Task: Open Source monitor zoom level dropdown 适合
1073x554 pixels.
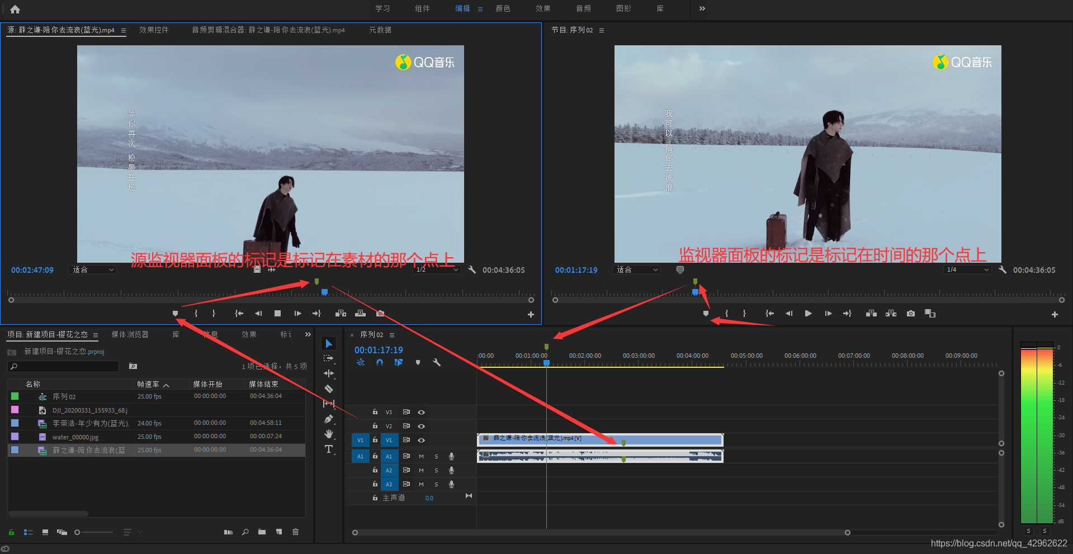Action: pos(92,269)
